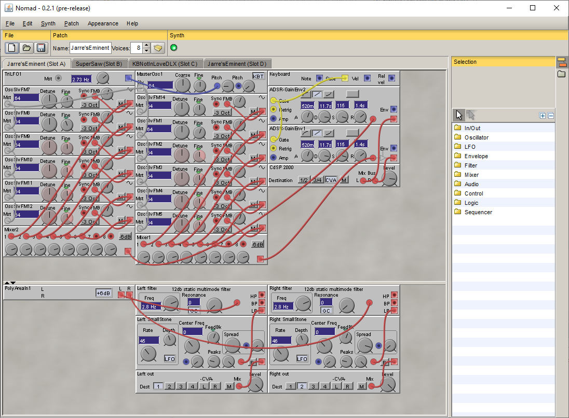Toggle the LFO button on Left SmallStone
Viewport: 569px width, 418px height.
pyautogui.click(x=170, y=358)
